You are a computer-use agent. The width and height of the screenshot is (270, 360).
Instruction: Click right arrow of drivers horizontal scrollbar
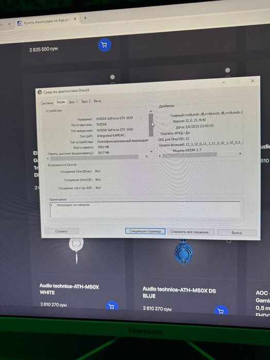(x=240, y=153)
